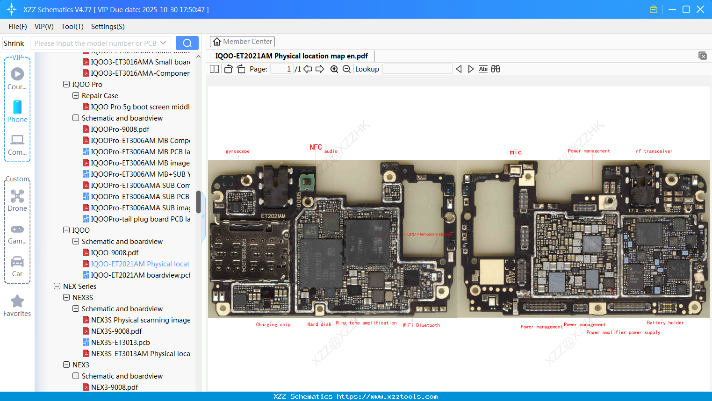Click the binoculars search icon
This screenshot has height=401, width=712.
coord(496,69)
